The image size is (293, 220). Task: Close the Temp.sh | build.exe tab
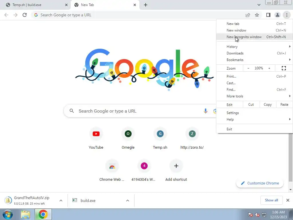[x=66, y=5]
